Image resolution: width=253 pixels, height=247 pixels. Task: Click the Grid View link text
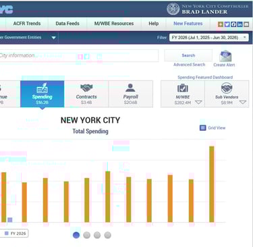(217, 128)
